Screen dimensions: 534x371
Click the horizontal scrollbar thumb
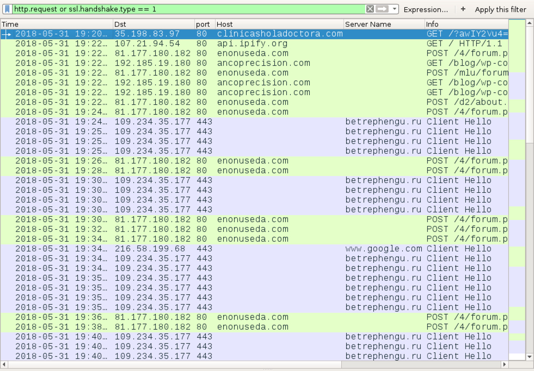click(175, 364)
